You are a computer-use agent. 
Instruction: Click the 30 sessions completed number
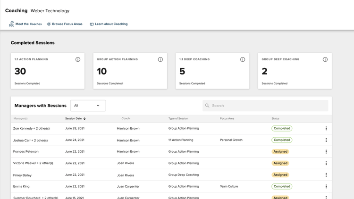20,71
